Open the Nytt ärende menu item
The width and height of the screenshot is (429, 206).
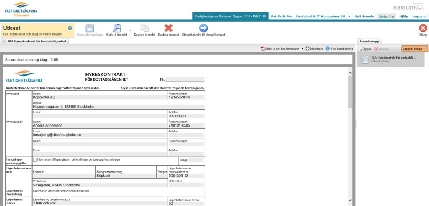[x=364, y=16]
